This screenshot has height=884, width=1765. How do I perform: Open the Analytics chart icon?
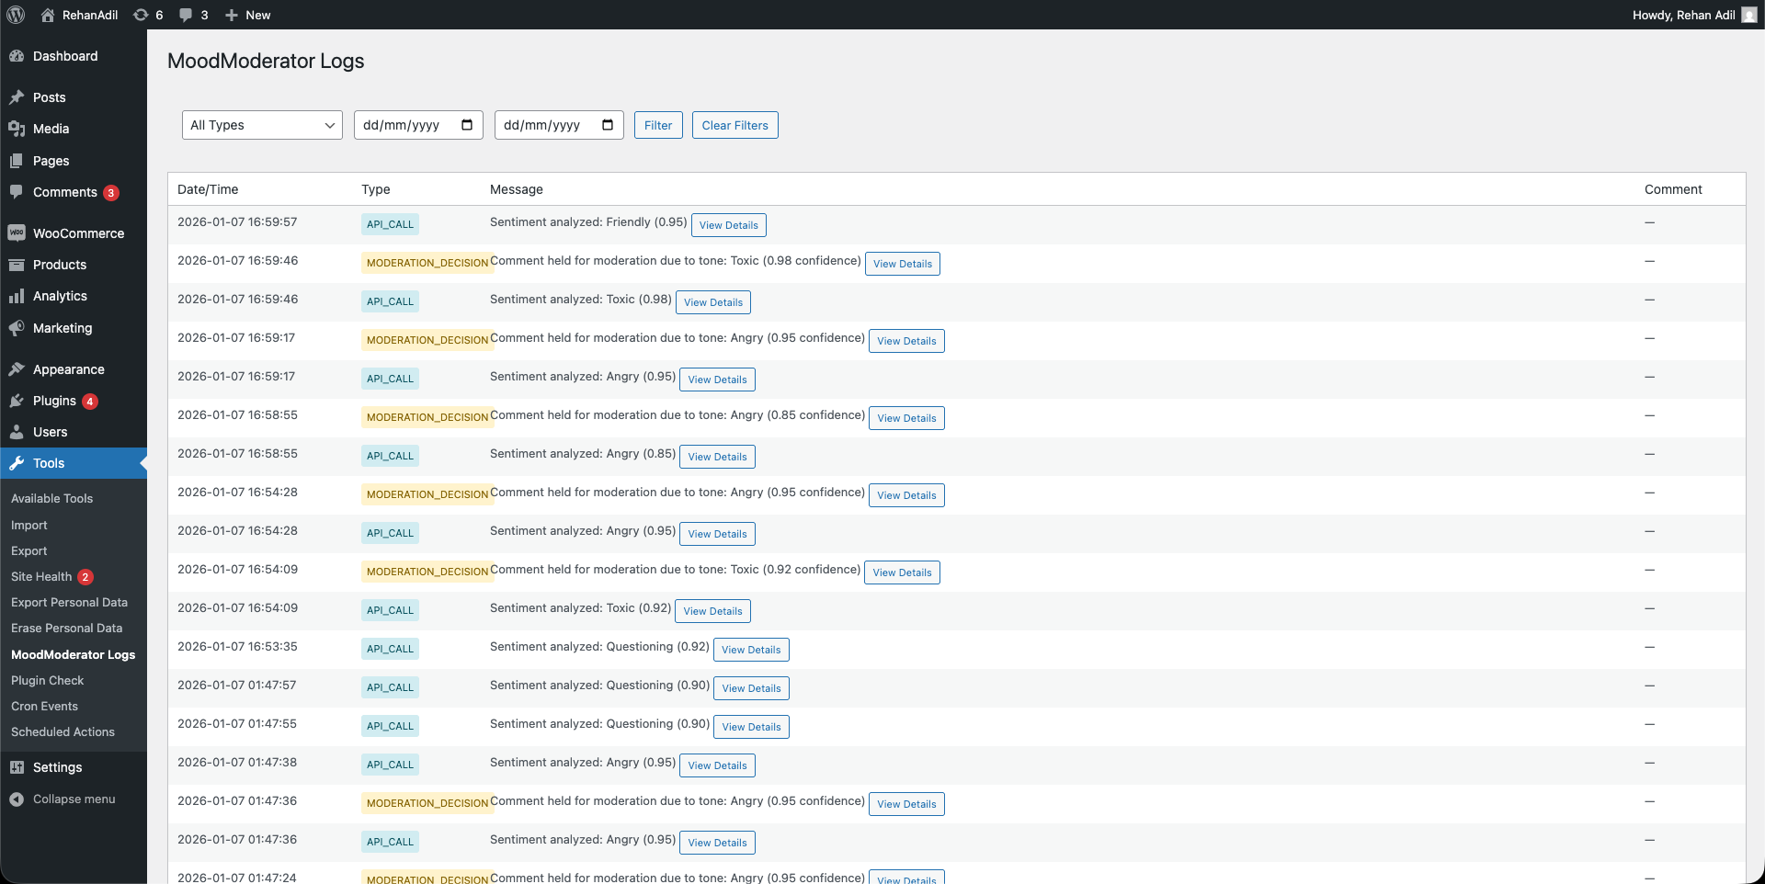pos(18,296)
